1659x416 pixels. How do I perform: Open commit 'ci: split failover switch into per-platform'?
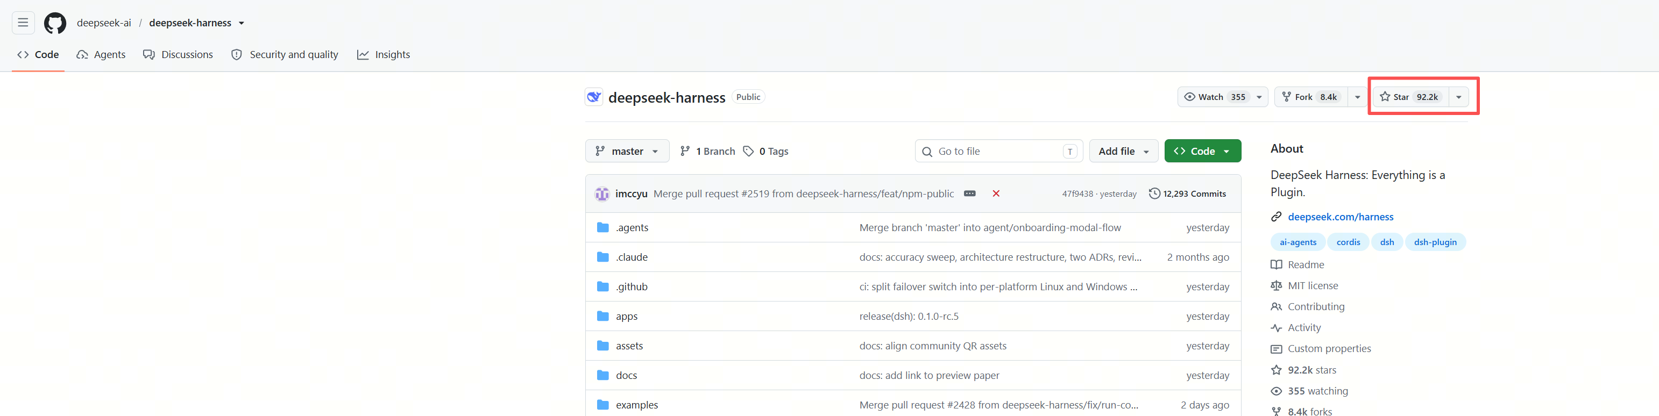coord(998,287)
